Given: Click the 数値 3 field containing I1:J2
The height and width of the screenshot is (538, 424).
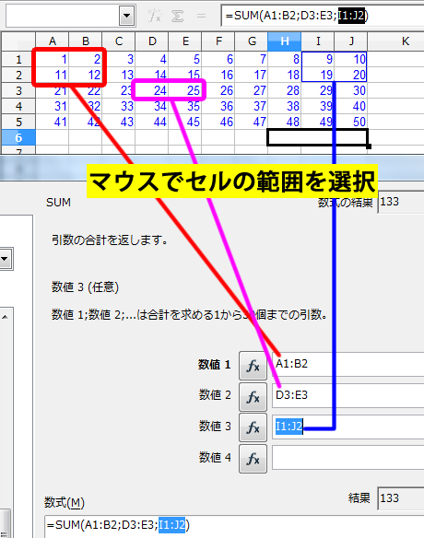Looking at the screenshot, I should (348, 427).
